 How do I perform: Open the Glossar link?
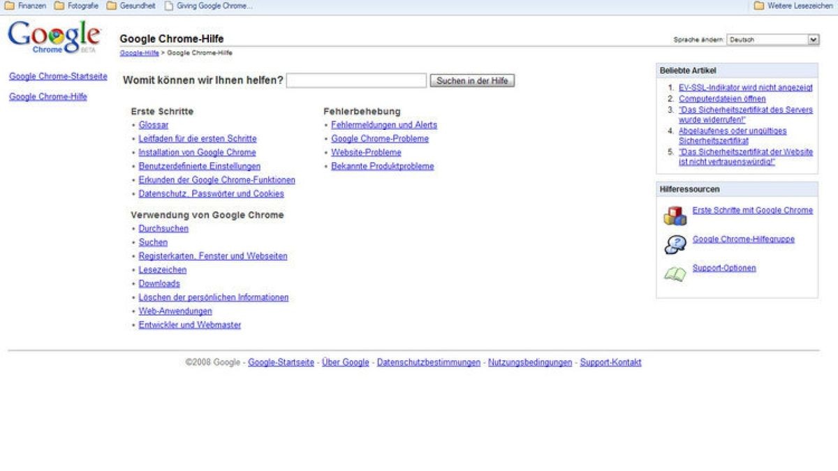tap(155, 125)
